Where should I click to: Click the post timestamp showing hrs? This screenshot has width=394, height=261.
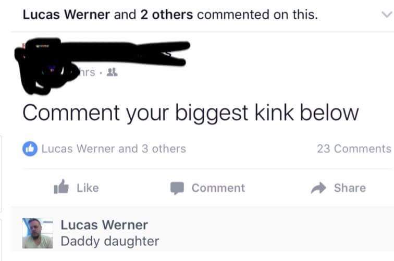[87, 72]
